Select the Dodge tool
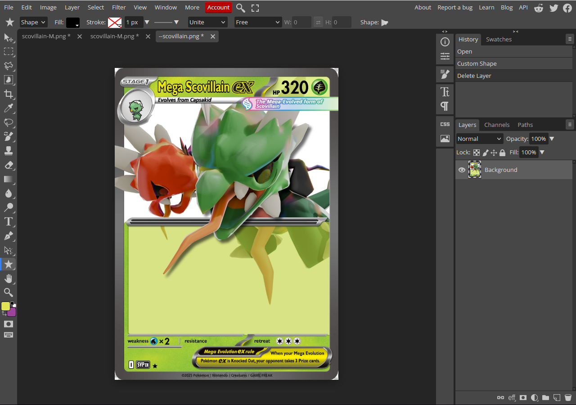The width and height of the screenshot is (576, 405). (9, 207)
